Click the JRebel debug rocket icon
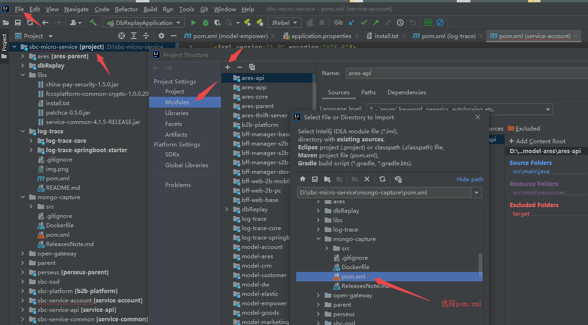The height and width of the screenshot is (325, 588). point(259,23)
